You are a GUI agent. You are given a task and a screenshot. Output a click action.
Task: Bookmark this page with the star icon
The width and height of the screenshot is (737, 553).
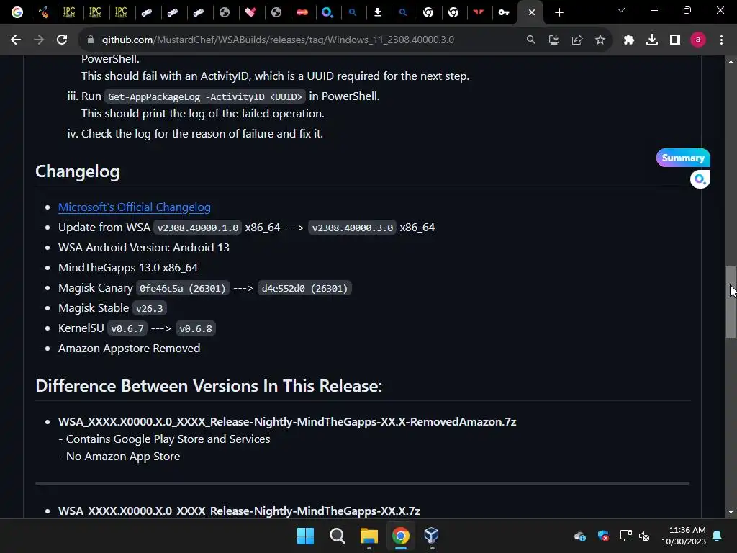point(600,40)
